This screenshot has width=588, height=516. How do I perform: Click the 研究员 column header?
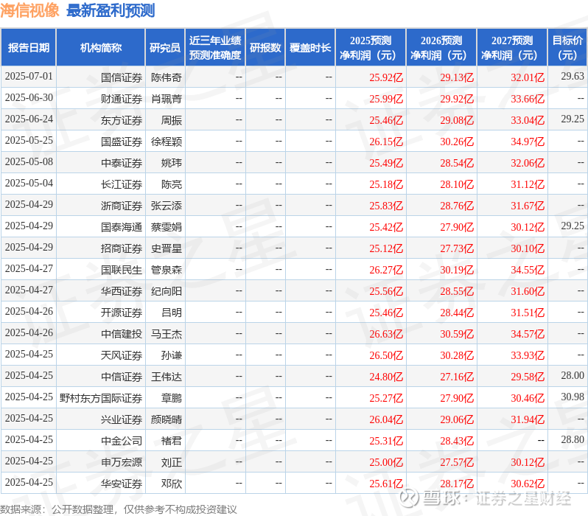[165, 48]
